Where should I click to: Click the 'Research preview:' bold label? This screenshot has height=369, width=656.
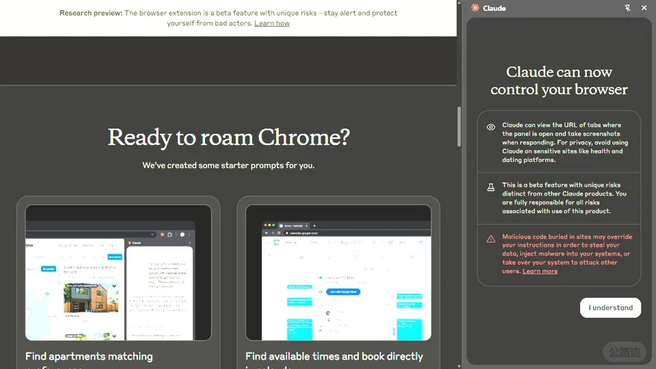click(91, 13)
